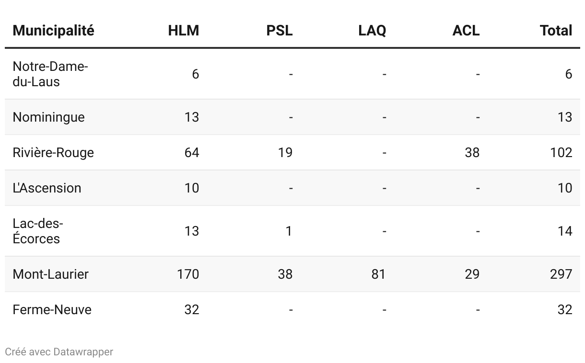Open the Créé avec Datawrapper link

click(59, 352)
